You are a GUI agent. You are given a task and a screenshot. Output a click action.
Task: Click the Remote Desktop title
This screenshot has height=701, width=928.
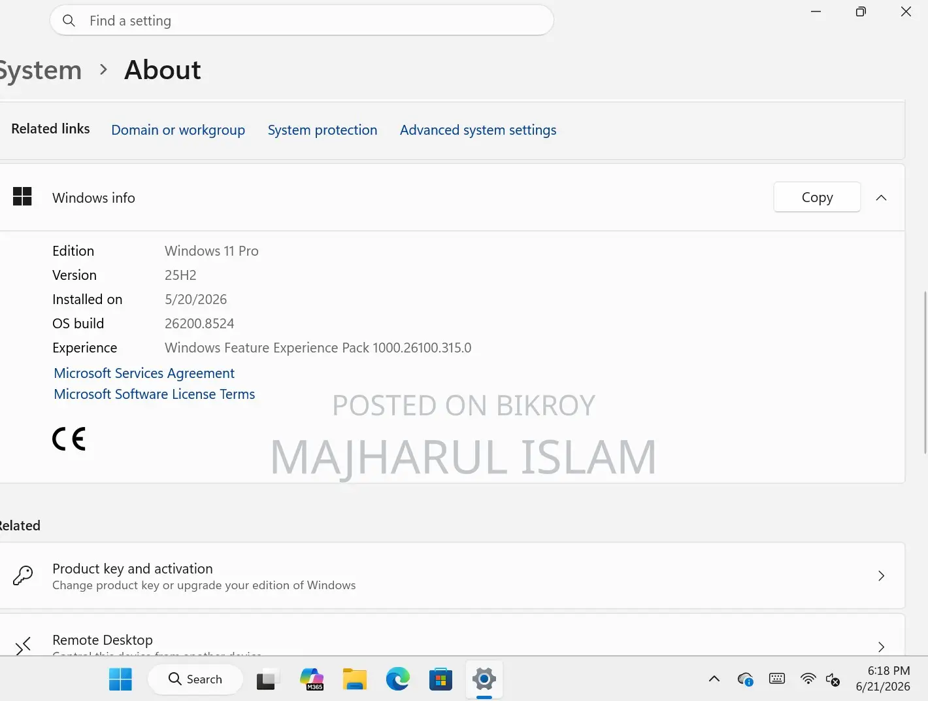pyautogui.click(x=103, y=640)
